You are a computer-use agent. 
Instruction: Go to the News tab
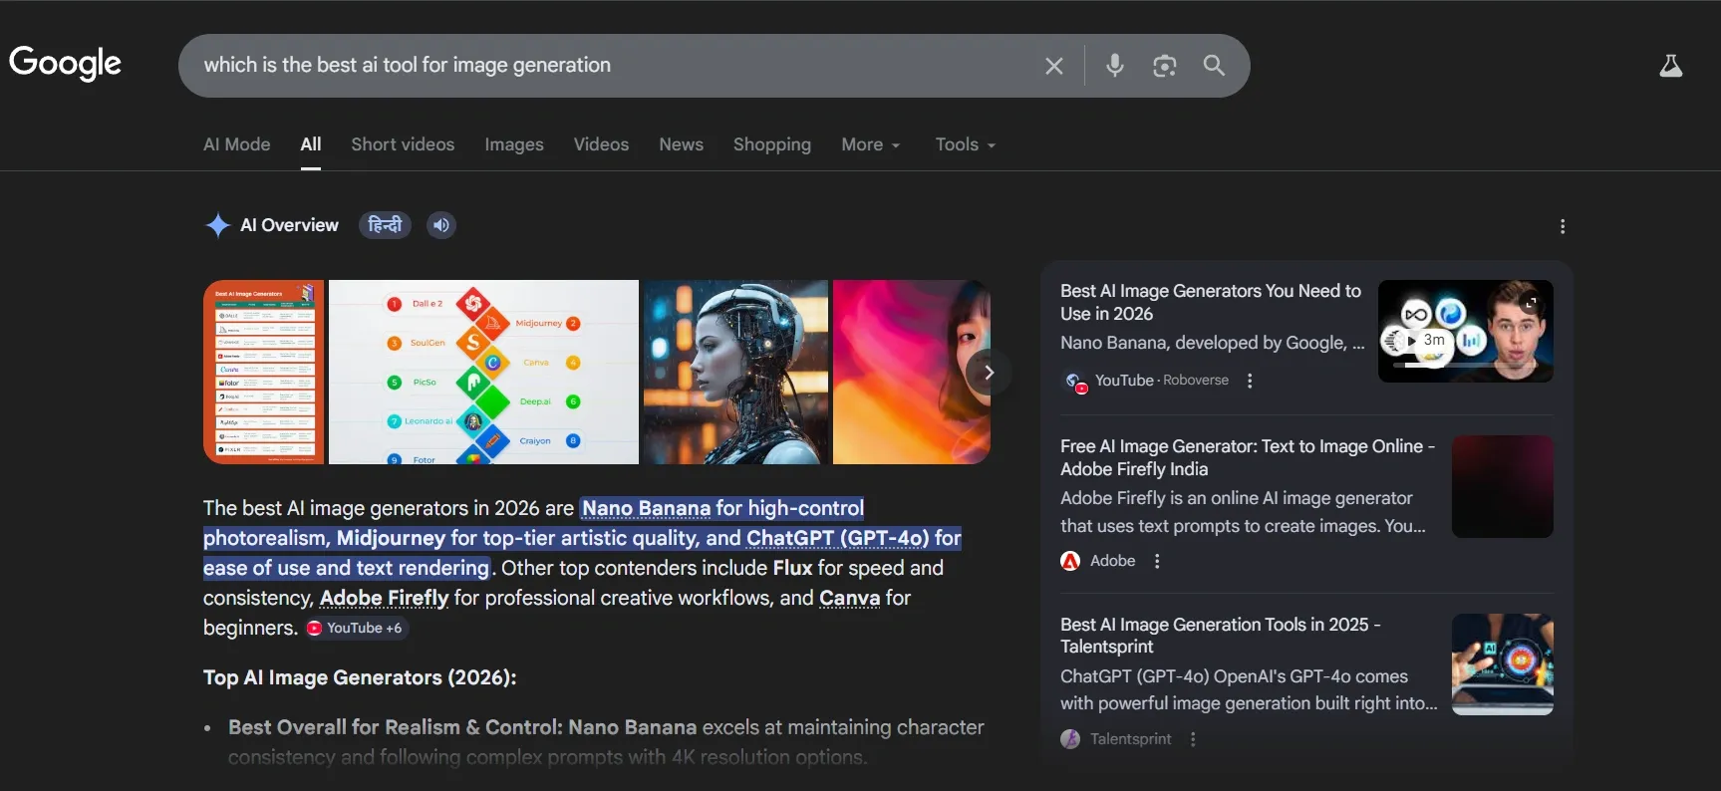[x=681, y=144]
